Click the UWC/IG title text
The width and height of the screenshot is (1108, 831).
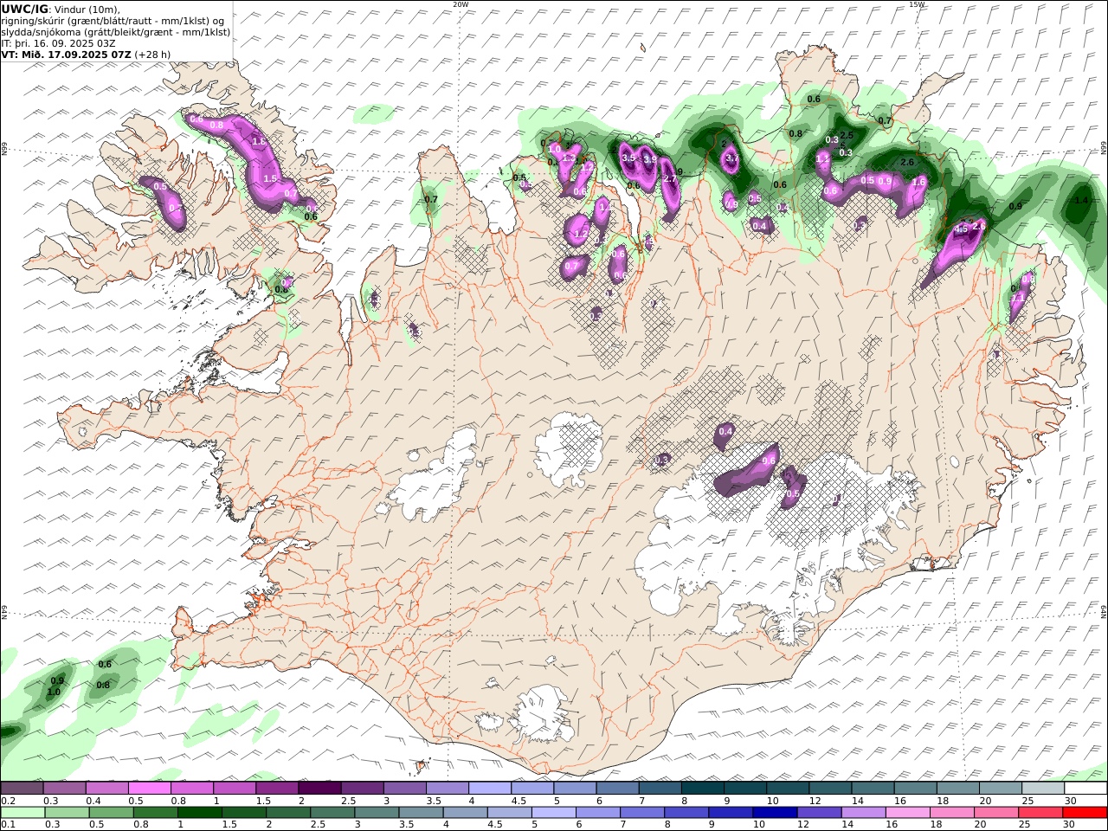coord(25,9)
